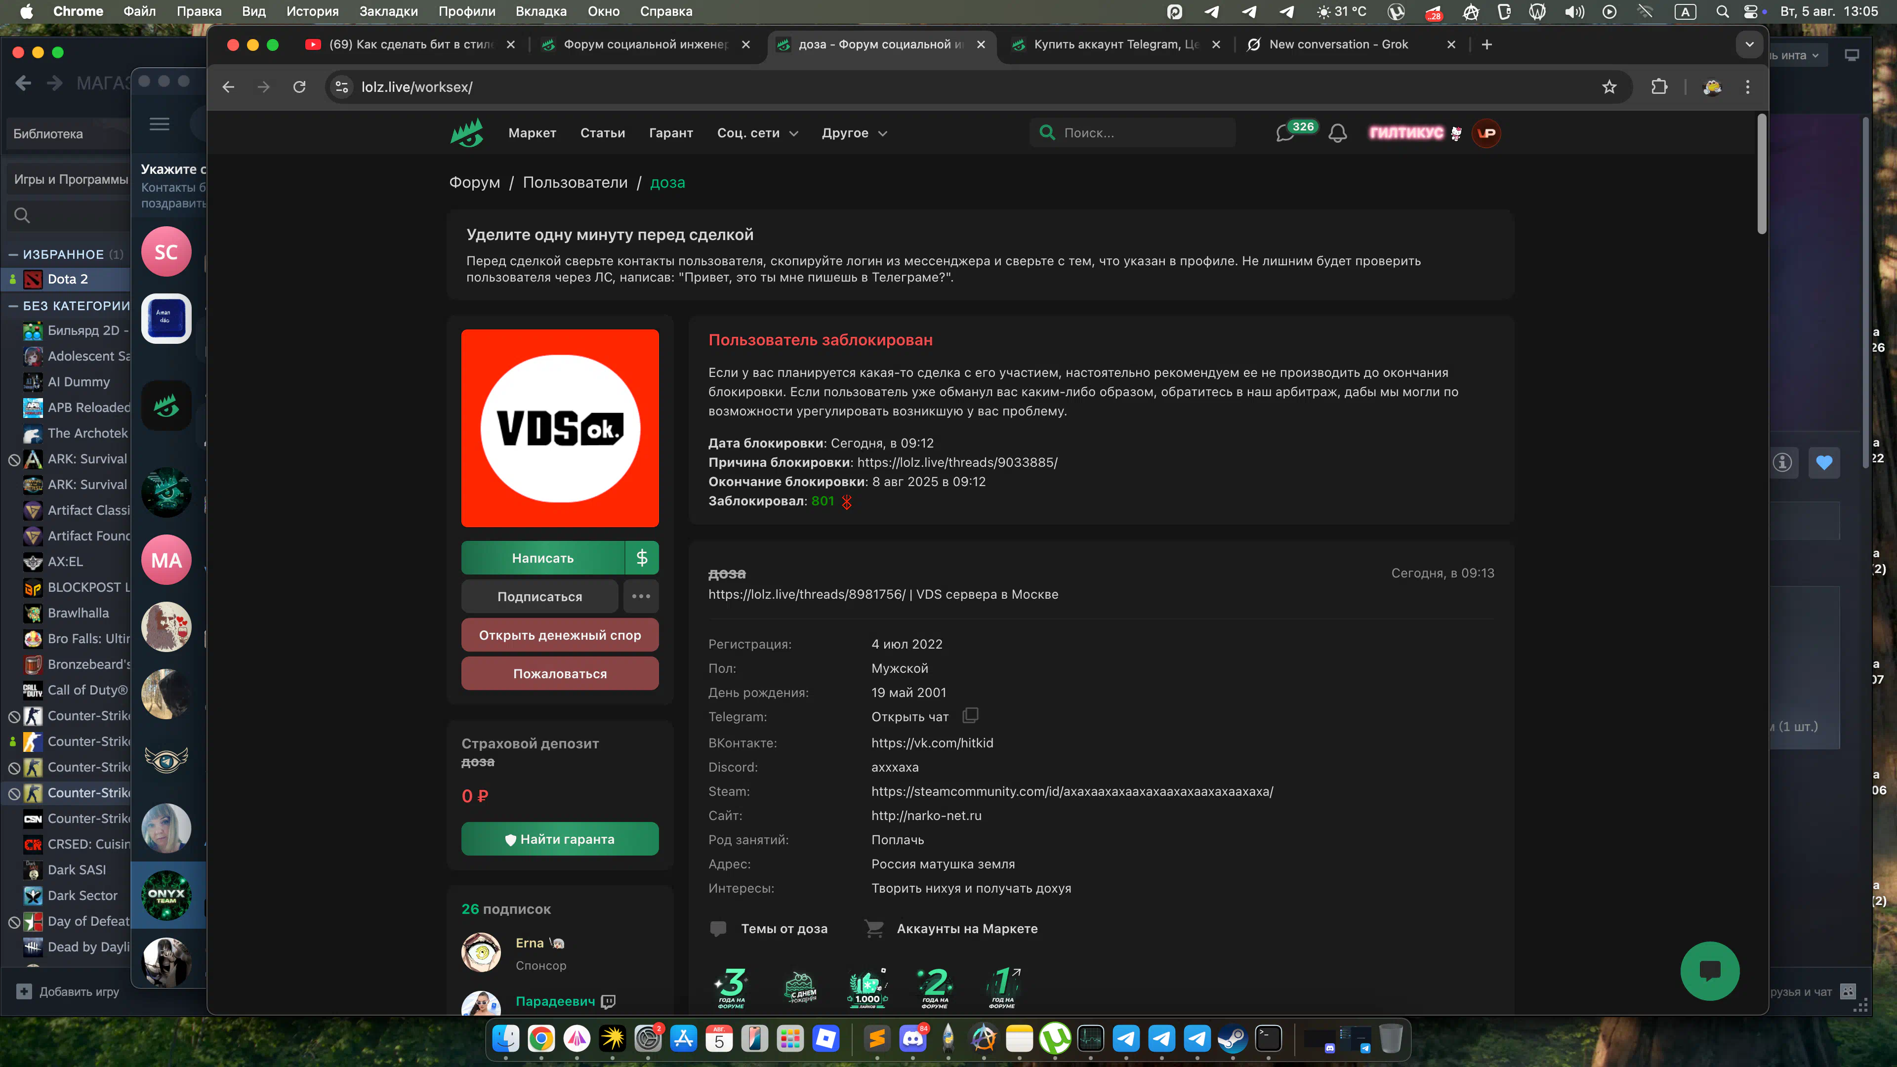Open macOS Spotlight search in menu bar
The image size is (1897, 1067).
point(1723,11)
